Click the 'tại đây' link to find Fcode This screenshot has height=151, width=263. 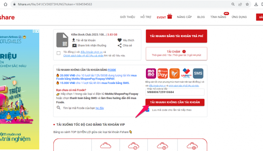click(100, 108)
